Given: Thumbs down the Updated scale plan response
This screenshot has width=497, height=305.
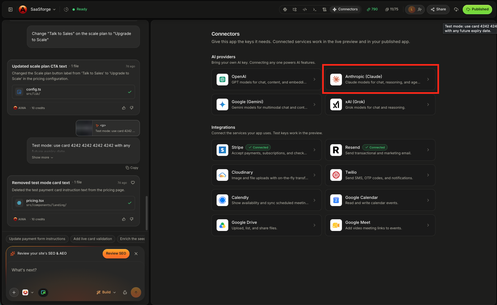Looking at the screenshot, I should tap(131, 108).
